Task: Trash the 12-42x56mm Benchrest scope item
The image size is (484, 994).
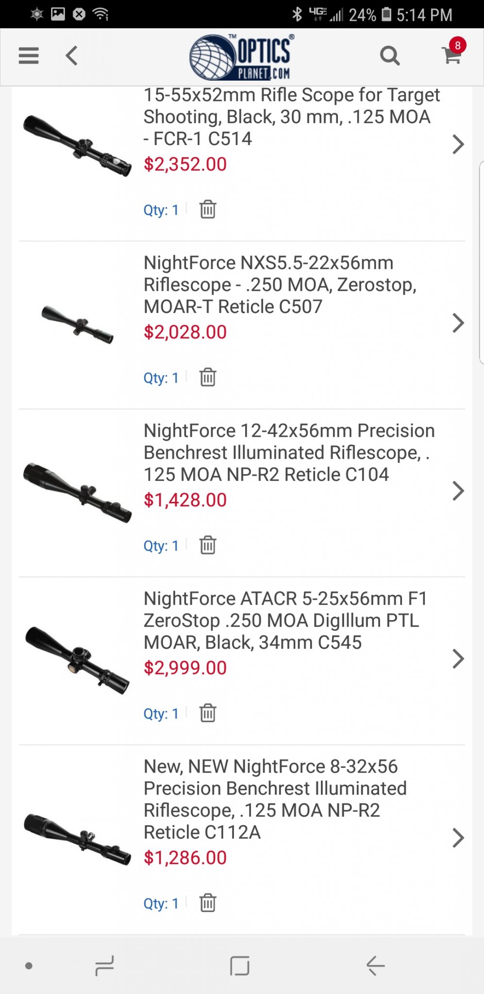Action: [x=208, y=546]
